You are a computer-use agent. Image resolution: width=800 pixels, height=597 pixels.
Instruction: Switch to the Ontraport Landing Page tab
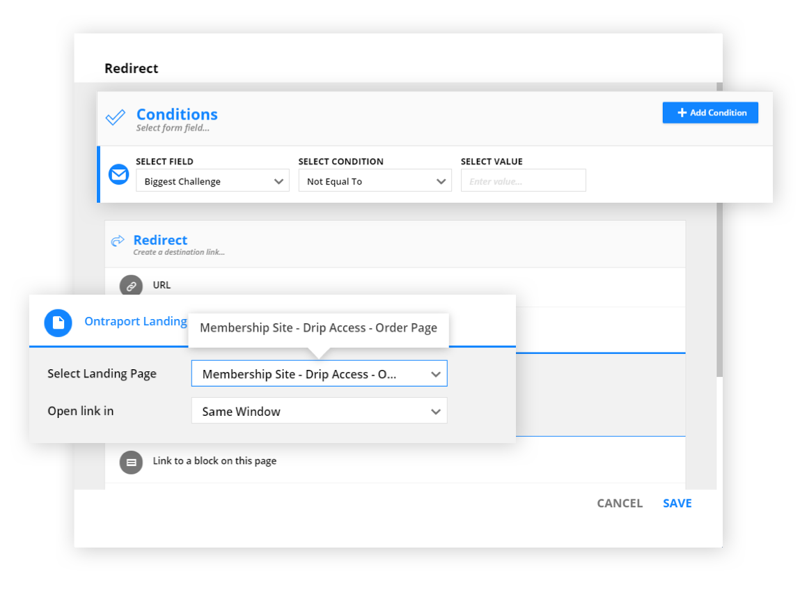tap(136, 321)
